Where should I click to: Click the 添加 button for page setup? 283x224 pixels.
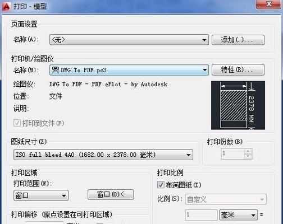point(238,40)
